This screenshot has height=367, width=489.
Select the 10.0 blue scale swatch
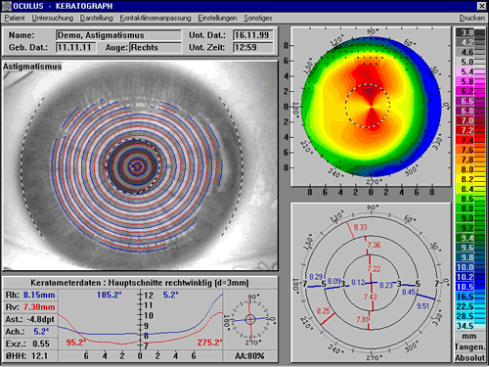point(470,267)
